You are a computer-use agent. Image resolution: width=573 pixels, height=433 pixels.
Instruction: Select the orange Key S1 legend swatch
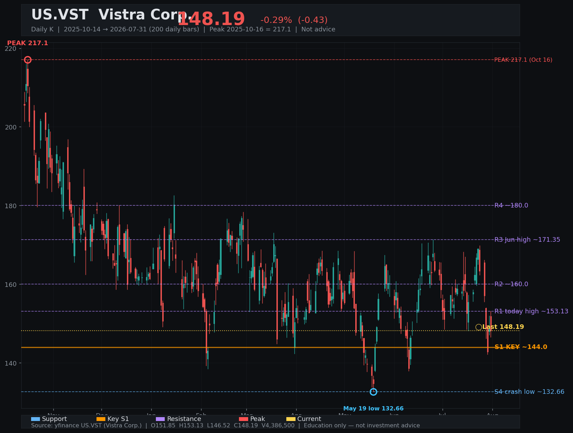coord(101,419)
